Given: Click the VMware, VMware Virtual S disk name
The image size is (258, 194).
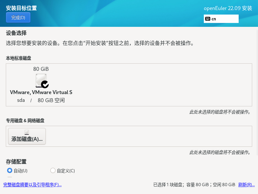Looking at the screenshot, I should click(41, 92).
